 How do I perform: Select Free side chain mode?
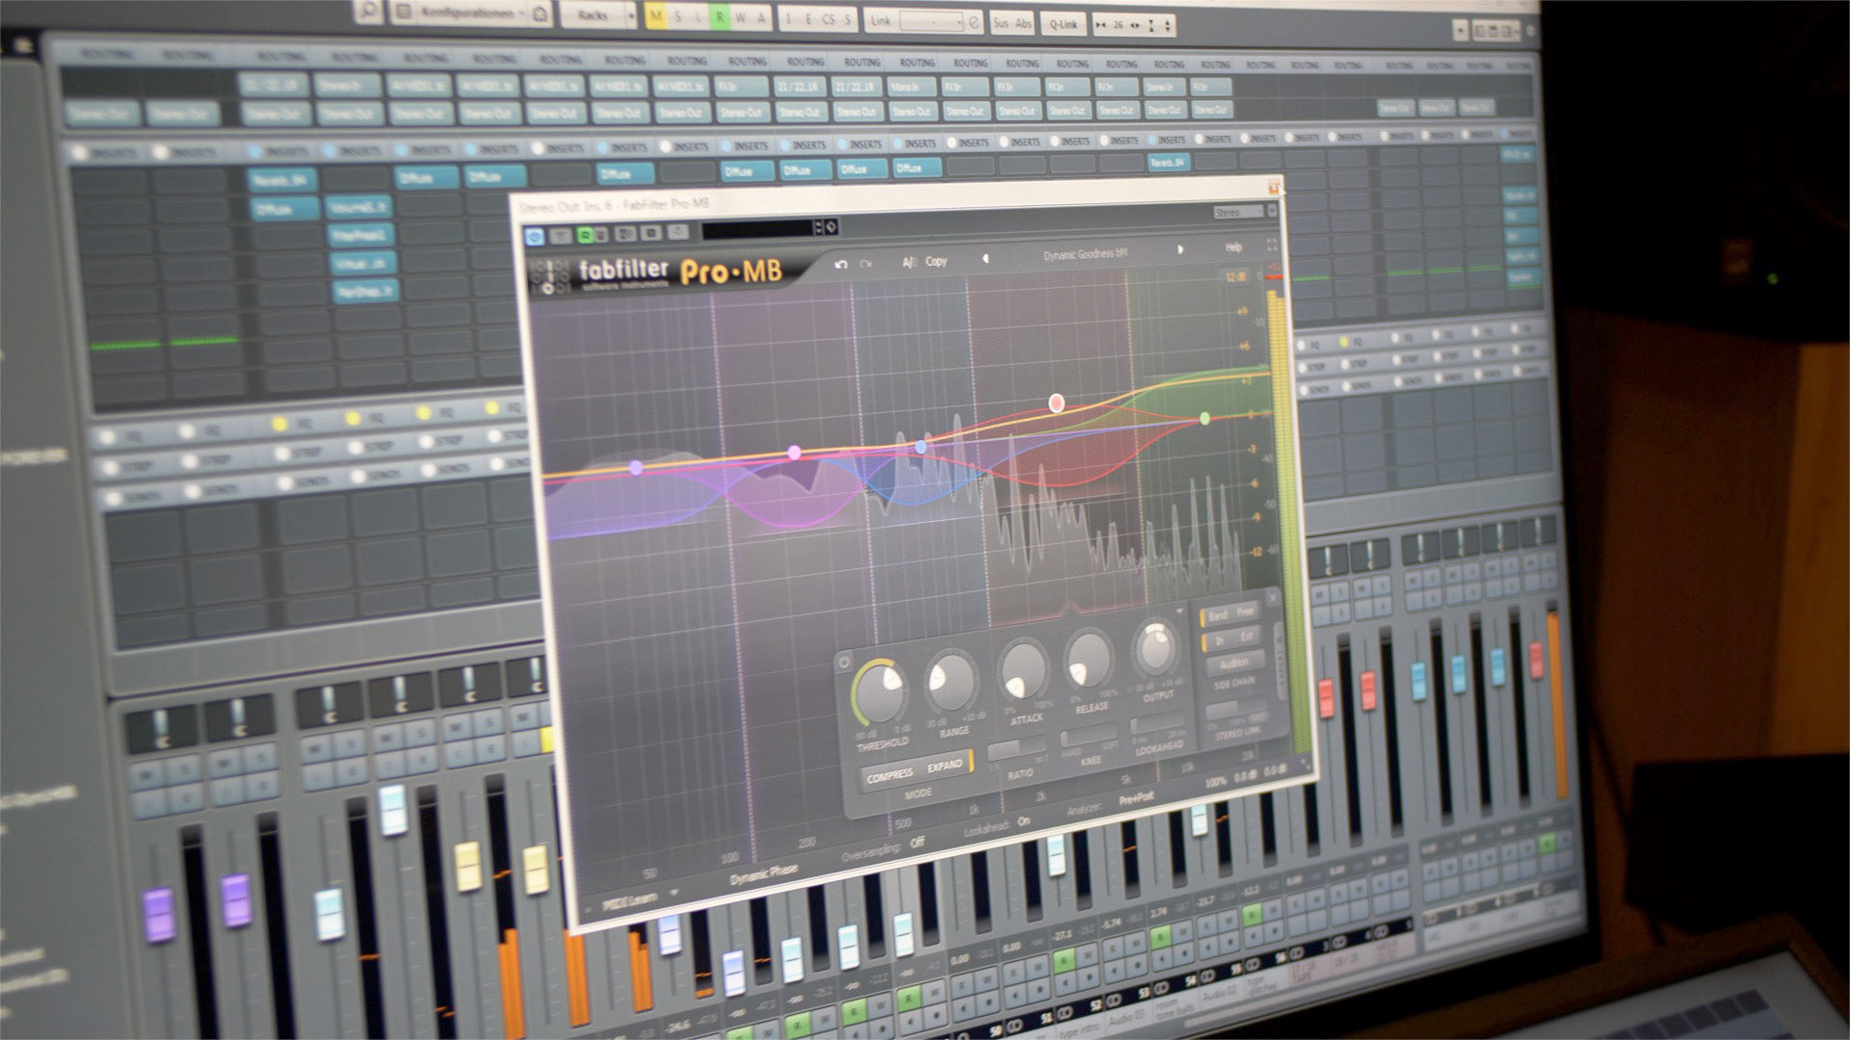tap(1246, 611)
